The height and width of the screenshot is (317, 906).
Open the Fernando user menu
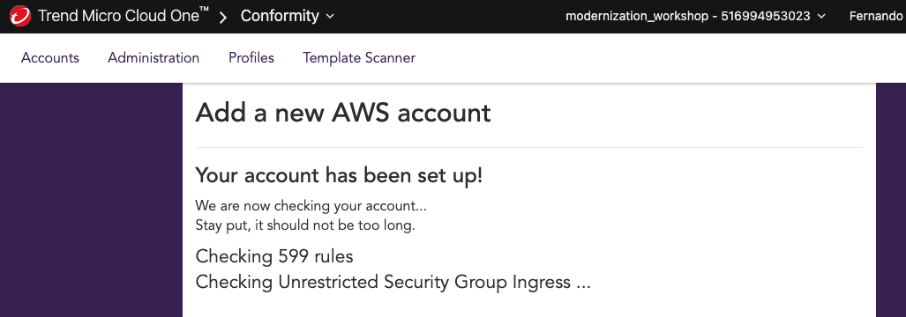pyautogui.click(x=877, y=16)
